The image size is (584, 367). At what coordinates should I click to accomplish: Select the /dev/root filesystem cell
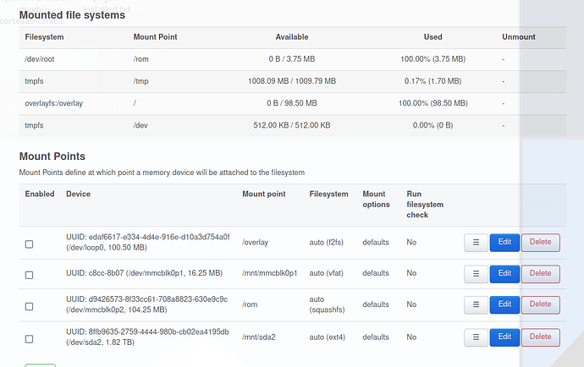tap(40, 59)
